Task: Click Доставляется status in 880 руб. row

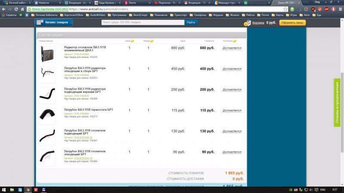Action: point(232,48)
